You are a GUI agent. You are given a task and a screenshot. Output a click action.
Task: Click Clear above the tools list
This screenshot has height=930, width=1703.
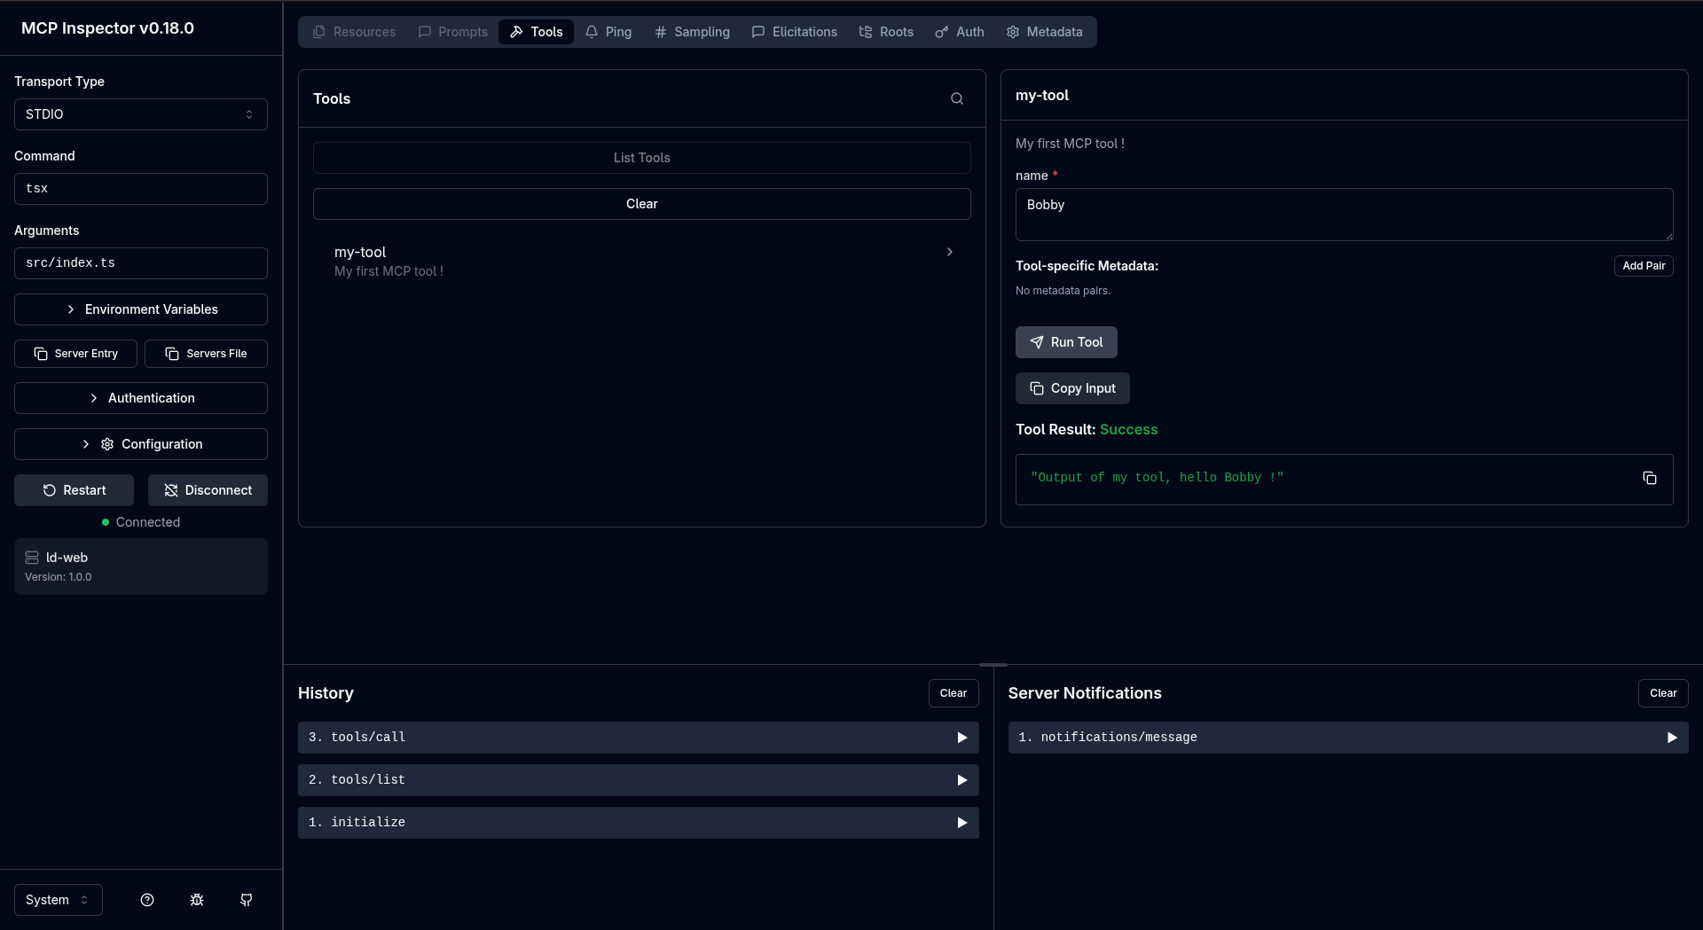click(x=641, y=203)
